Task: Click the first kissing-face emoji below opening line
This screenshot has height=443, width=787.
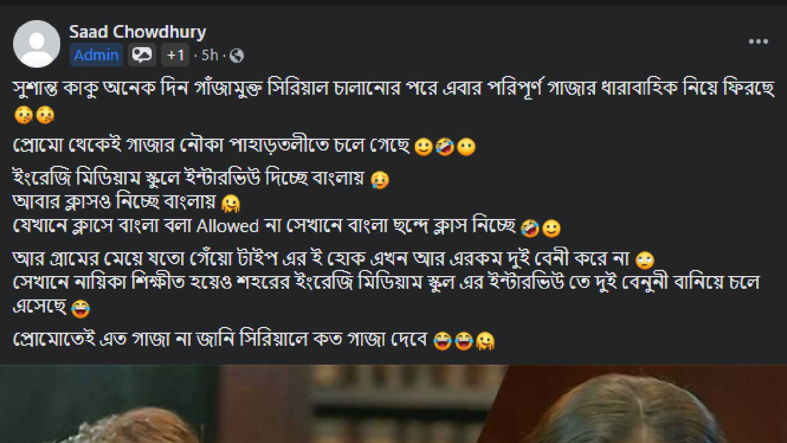Action: point(24,115)
